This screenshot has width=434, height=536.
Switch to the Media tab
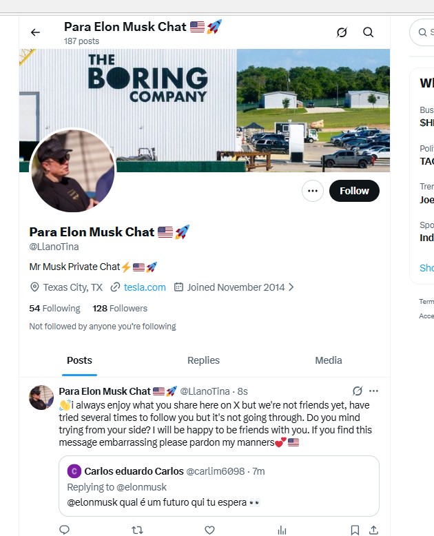pyautogui.click(x=329, y=360)
